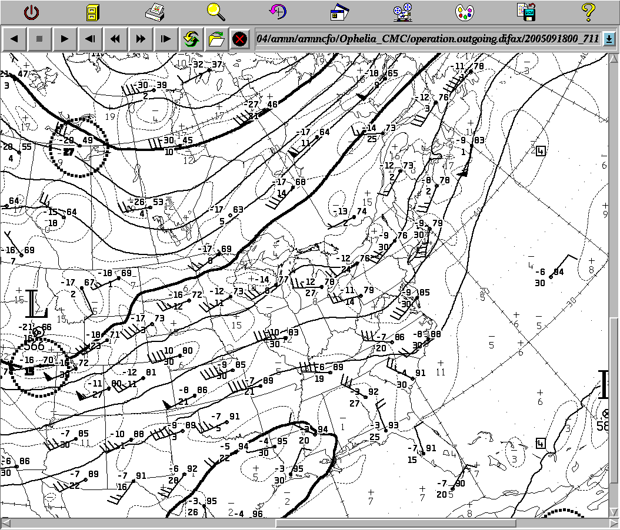The width and height of the screenshot is (620, 530).
Task: Open the window layout icon
Action: point(340,12)
